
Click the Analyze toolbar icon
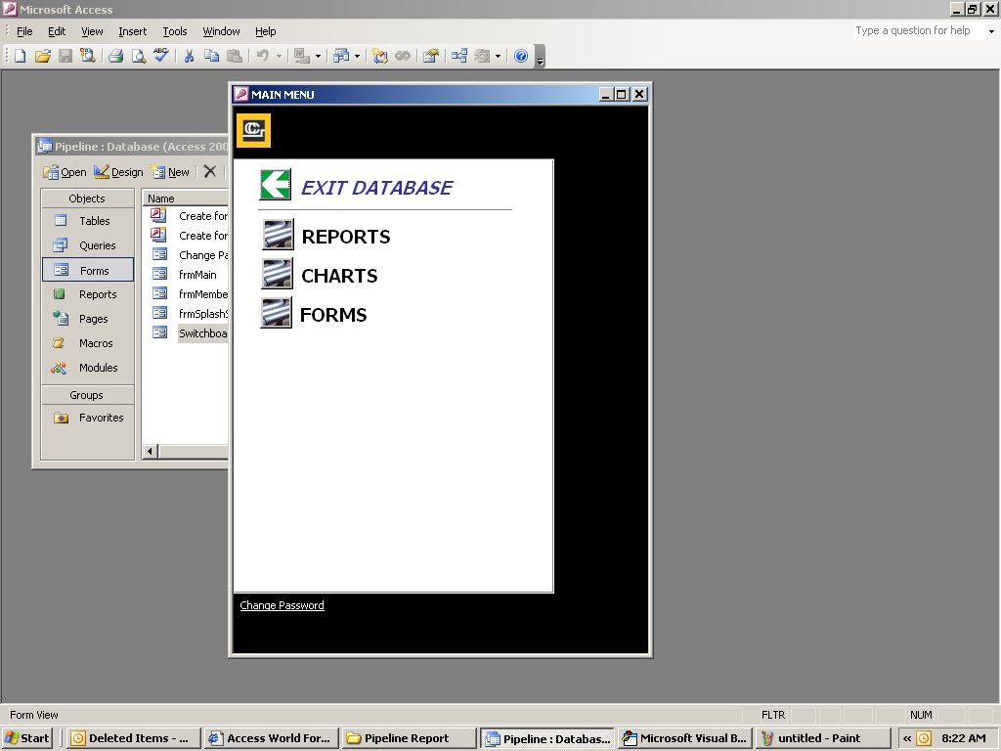(341, 56)
